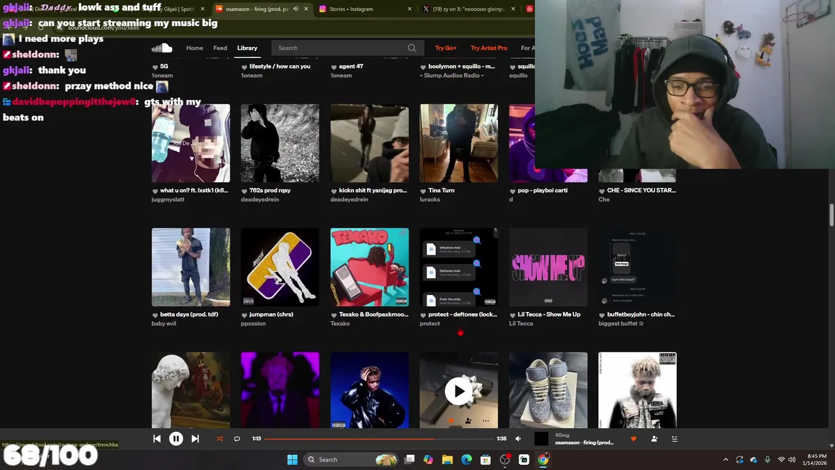Open artist juggmyslatt profile link

[x=168, y=200]
